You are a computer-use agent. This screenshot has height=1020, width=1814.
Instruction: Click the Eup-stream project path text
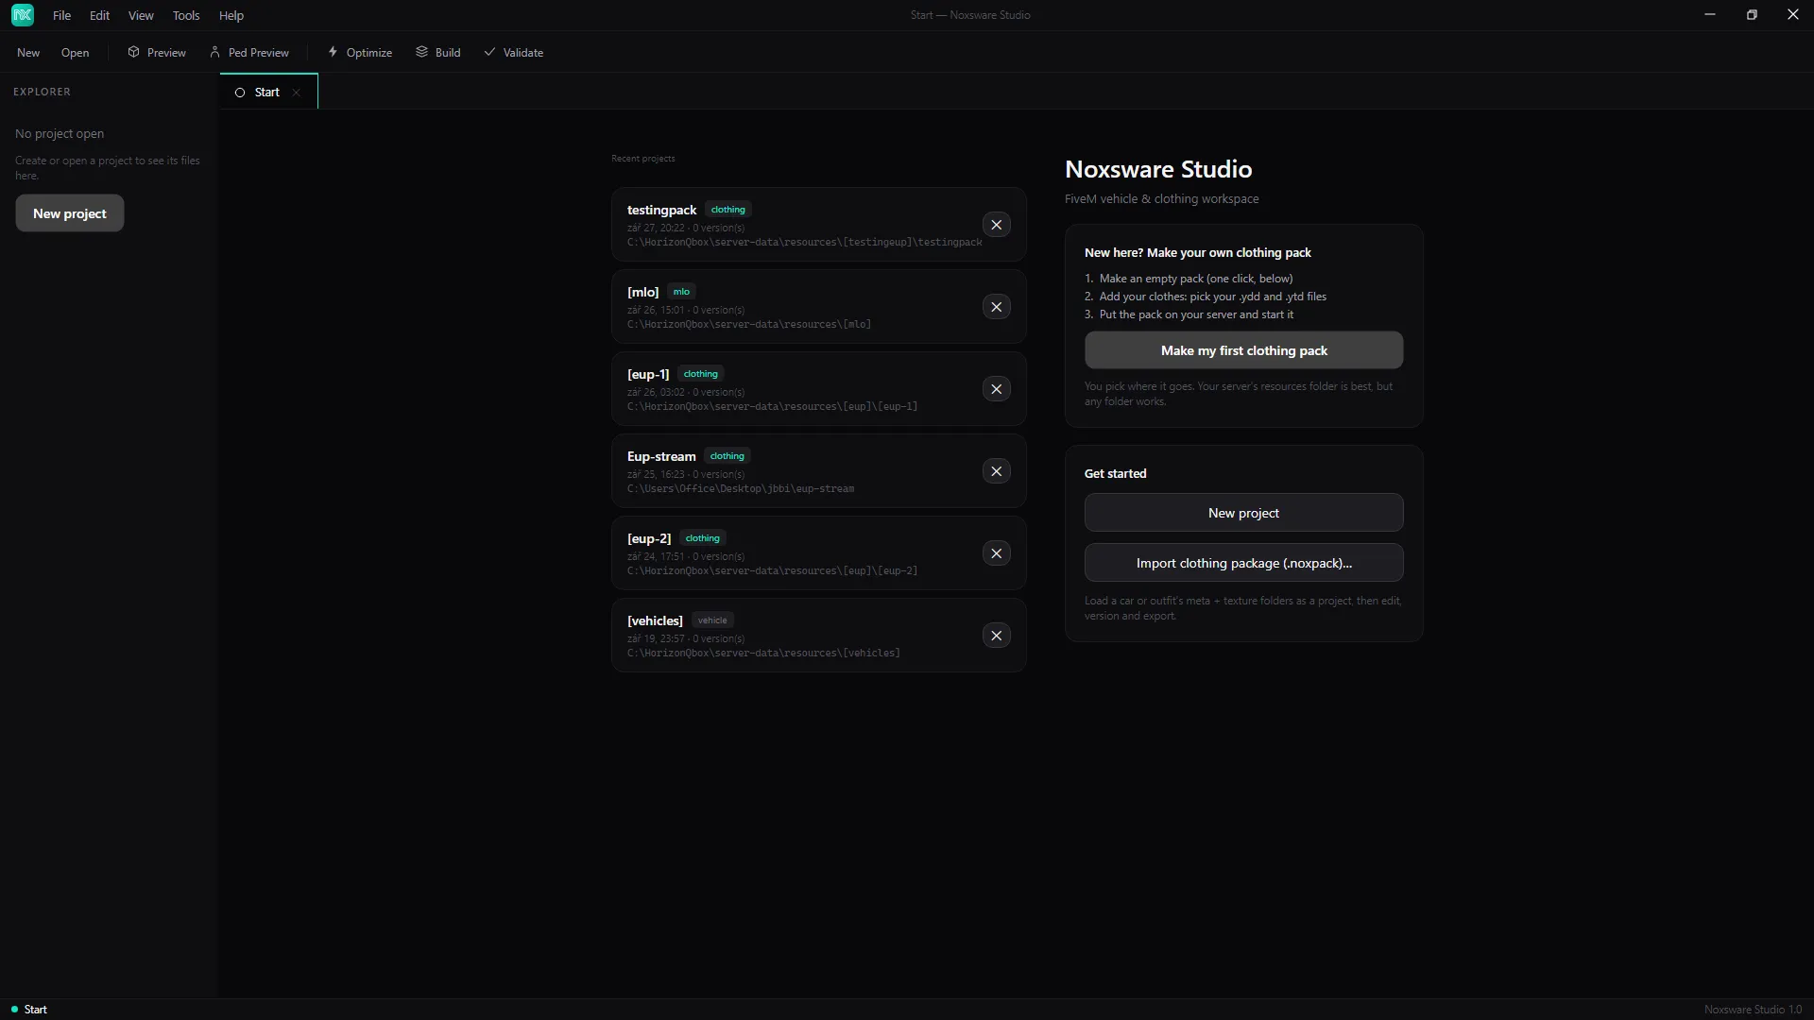click(x=740, y=489)
